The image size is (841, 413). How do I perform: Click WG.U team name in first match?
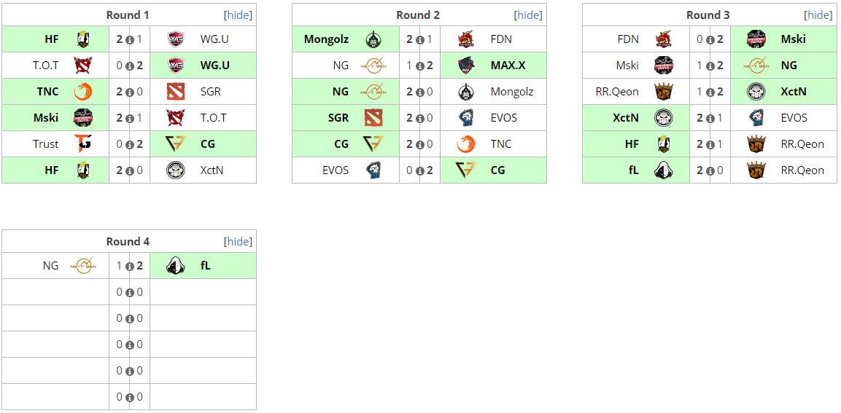pos(214,39)
